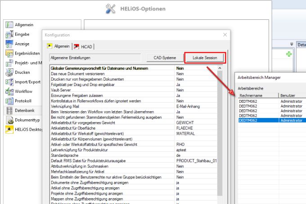The height and width of the screenshot is (204, 306).
Task: Select 'Projekte ohne Zugriffsberechtigung anzeigen' row
Action: [x=134, y=194]
